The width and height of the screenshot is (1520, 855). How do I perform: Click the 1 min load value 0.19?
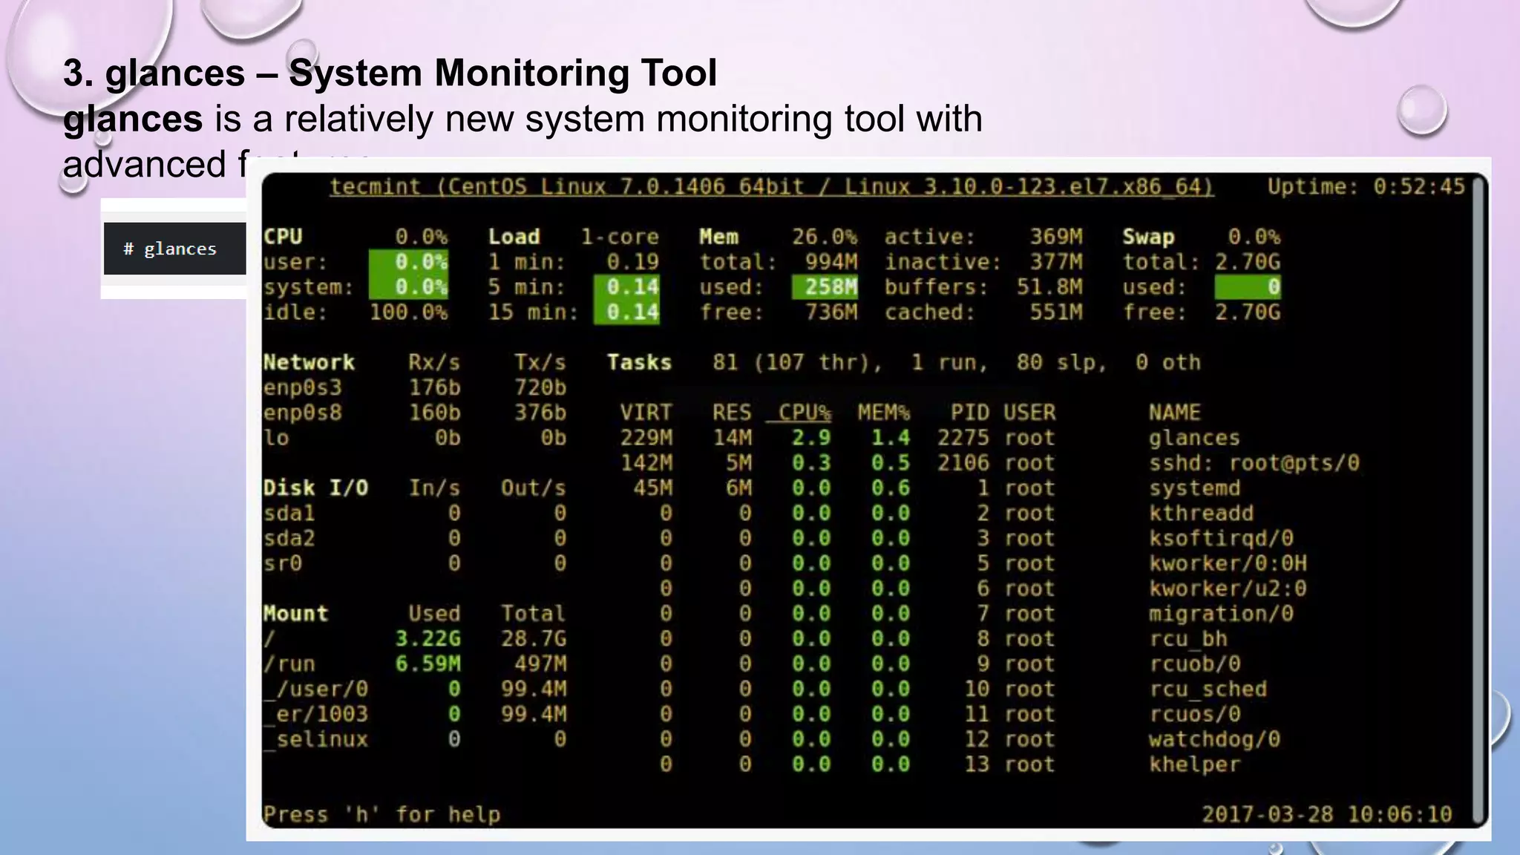click(632, 262)
